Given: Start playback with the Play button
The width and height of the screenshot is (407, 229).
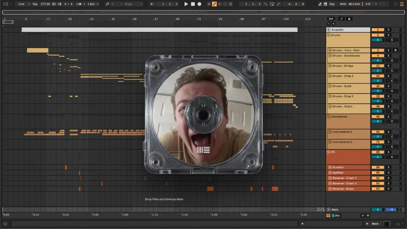Looking at the screenshot, I should (x=186, y=4).
